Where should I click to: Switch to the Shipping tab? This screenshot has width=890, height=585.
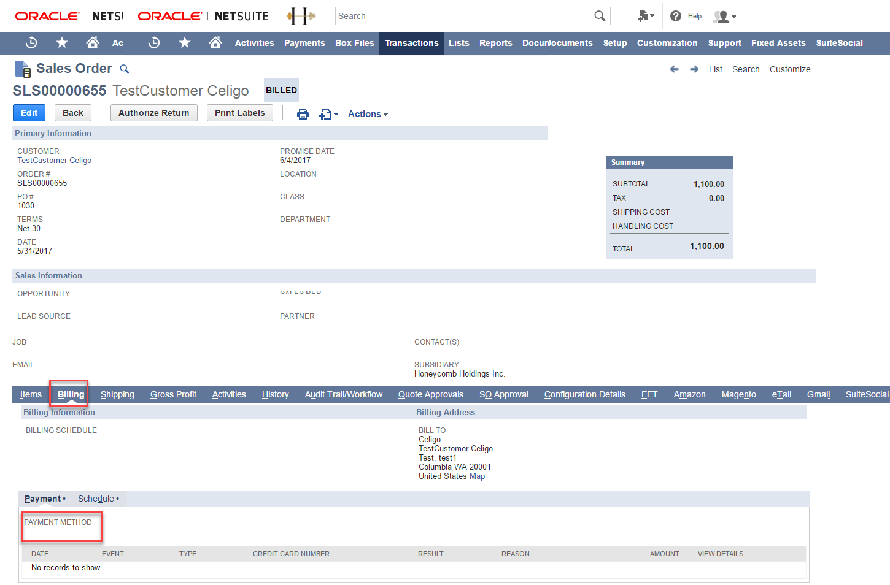coord(117,394)
